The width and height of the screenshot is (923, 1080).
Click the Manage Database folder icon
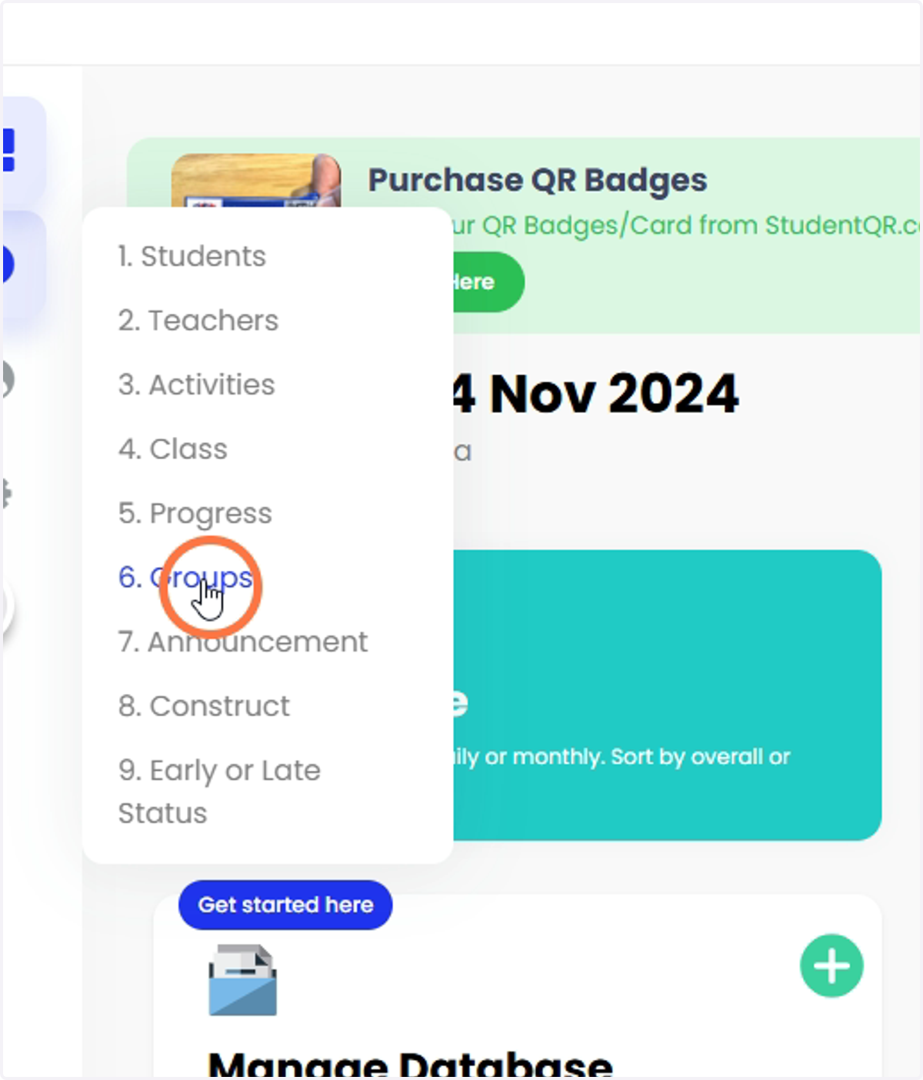click(242, 980)
